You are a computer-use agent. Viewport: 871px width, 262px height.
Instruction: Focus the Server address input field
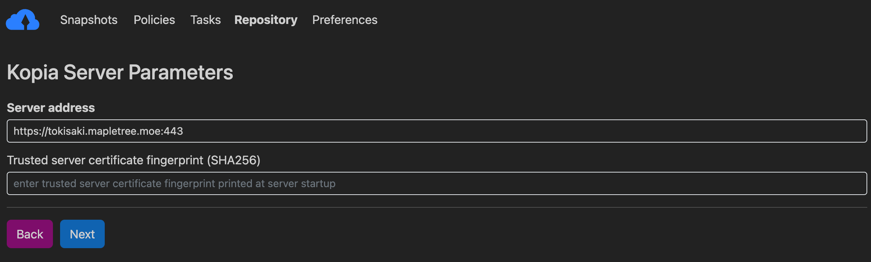tap(435, 131)
